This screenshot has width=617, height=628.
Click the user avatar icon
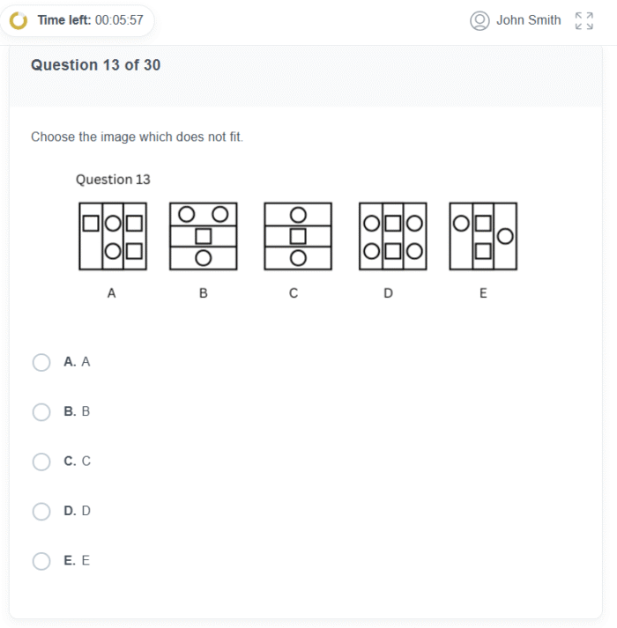479,20
